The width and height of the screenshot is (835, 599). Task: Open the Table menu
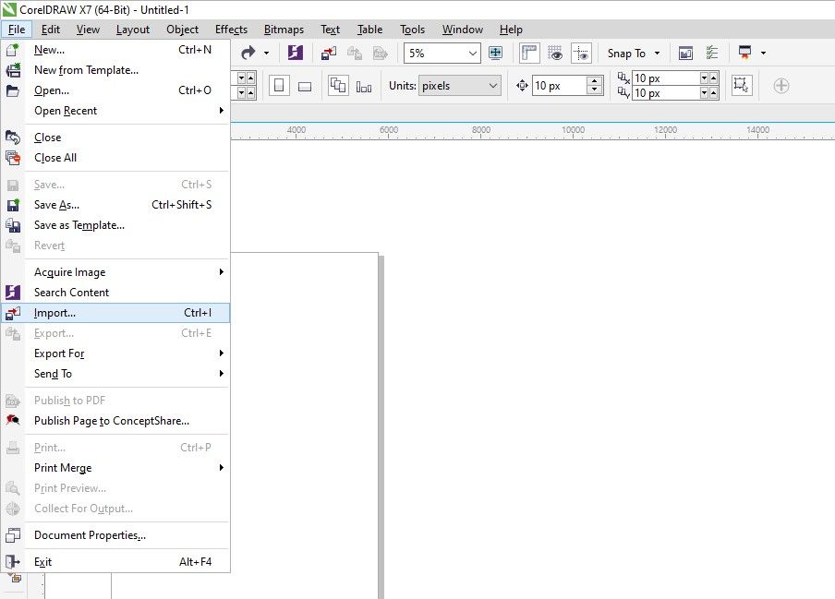[x=369, y=30]
